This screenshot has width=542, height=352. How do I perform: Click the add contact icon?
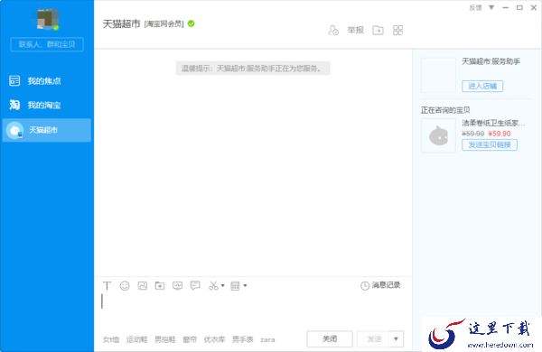pos(333,31)
